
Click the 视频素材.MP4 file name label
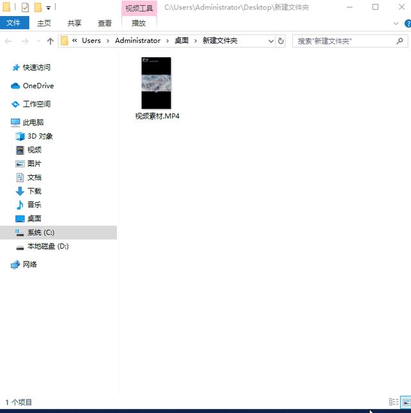pos(157,116)
